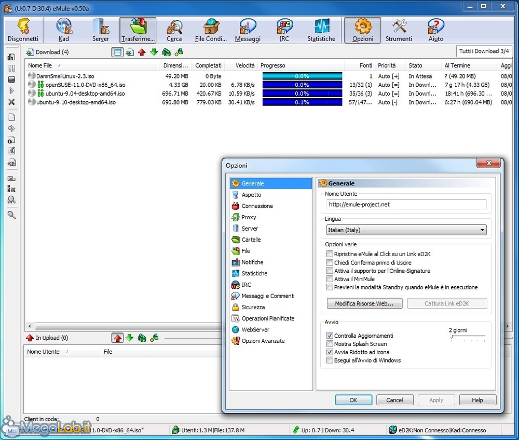Click the users icon in status bar
The height and width of the screenshot is (440, 519).
click(x=176, y=430)
